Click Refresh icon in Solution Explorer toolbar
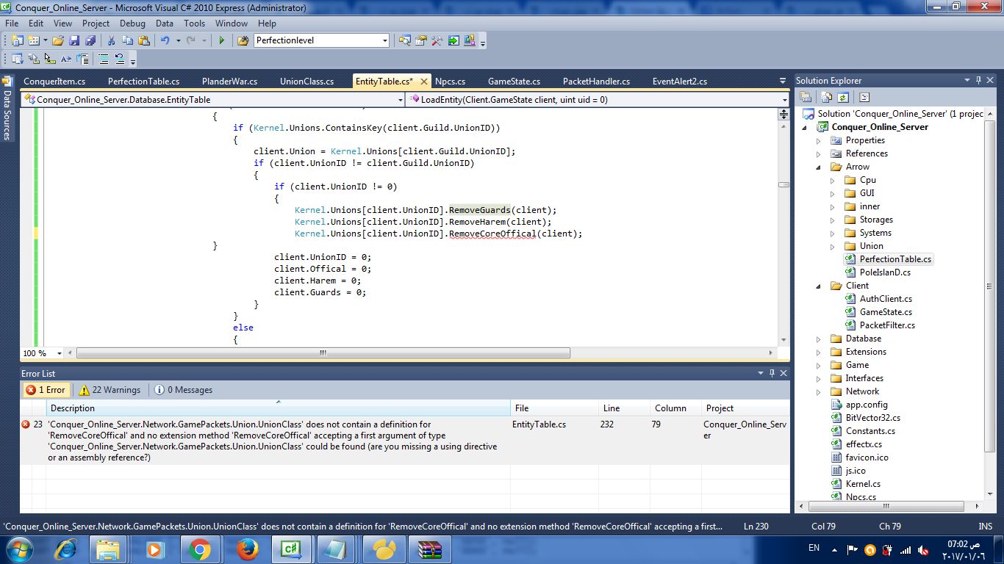 843,97
